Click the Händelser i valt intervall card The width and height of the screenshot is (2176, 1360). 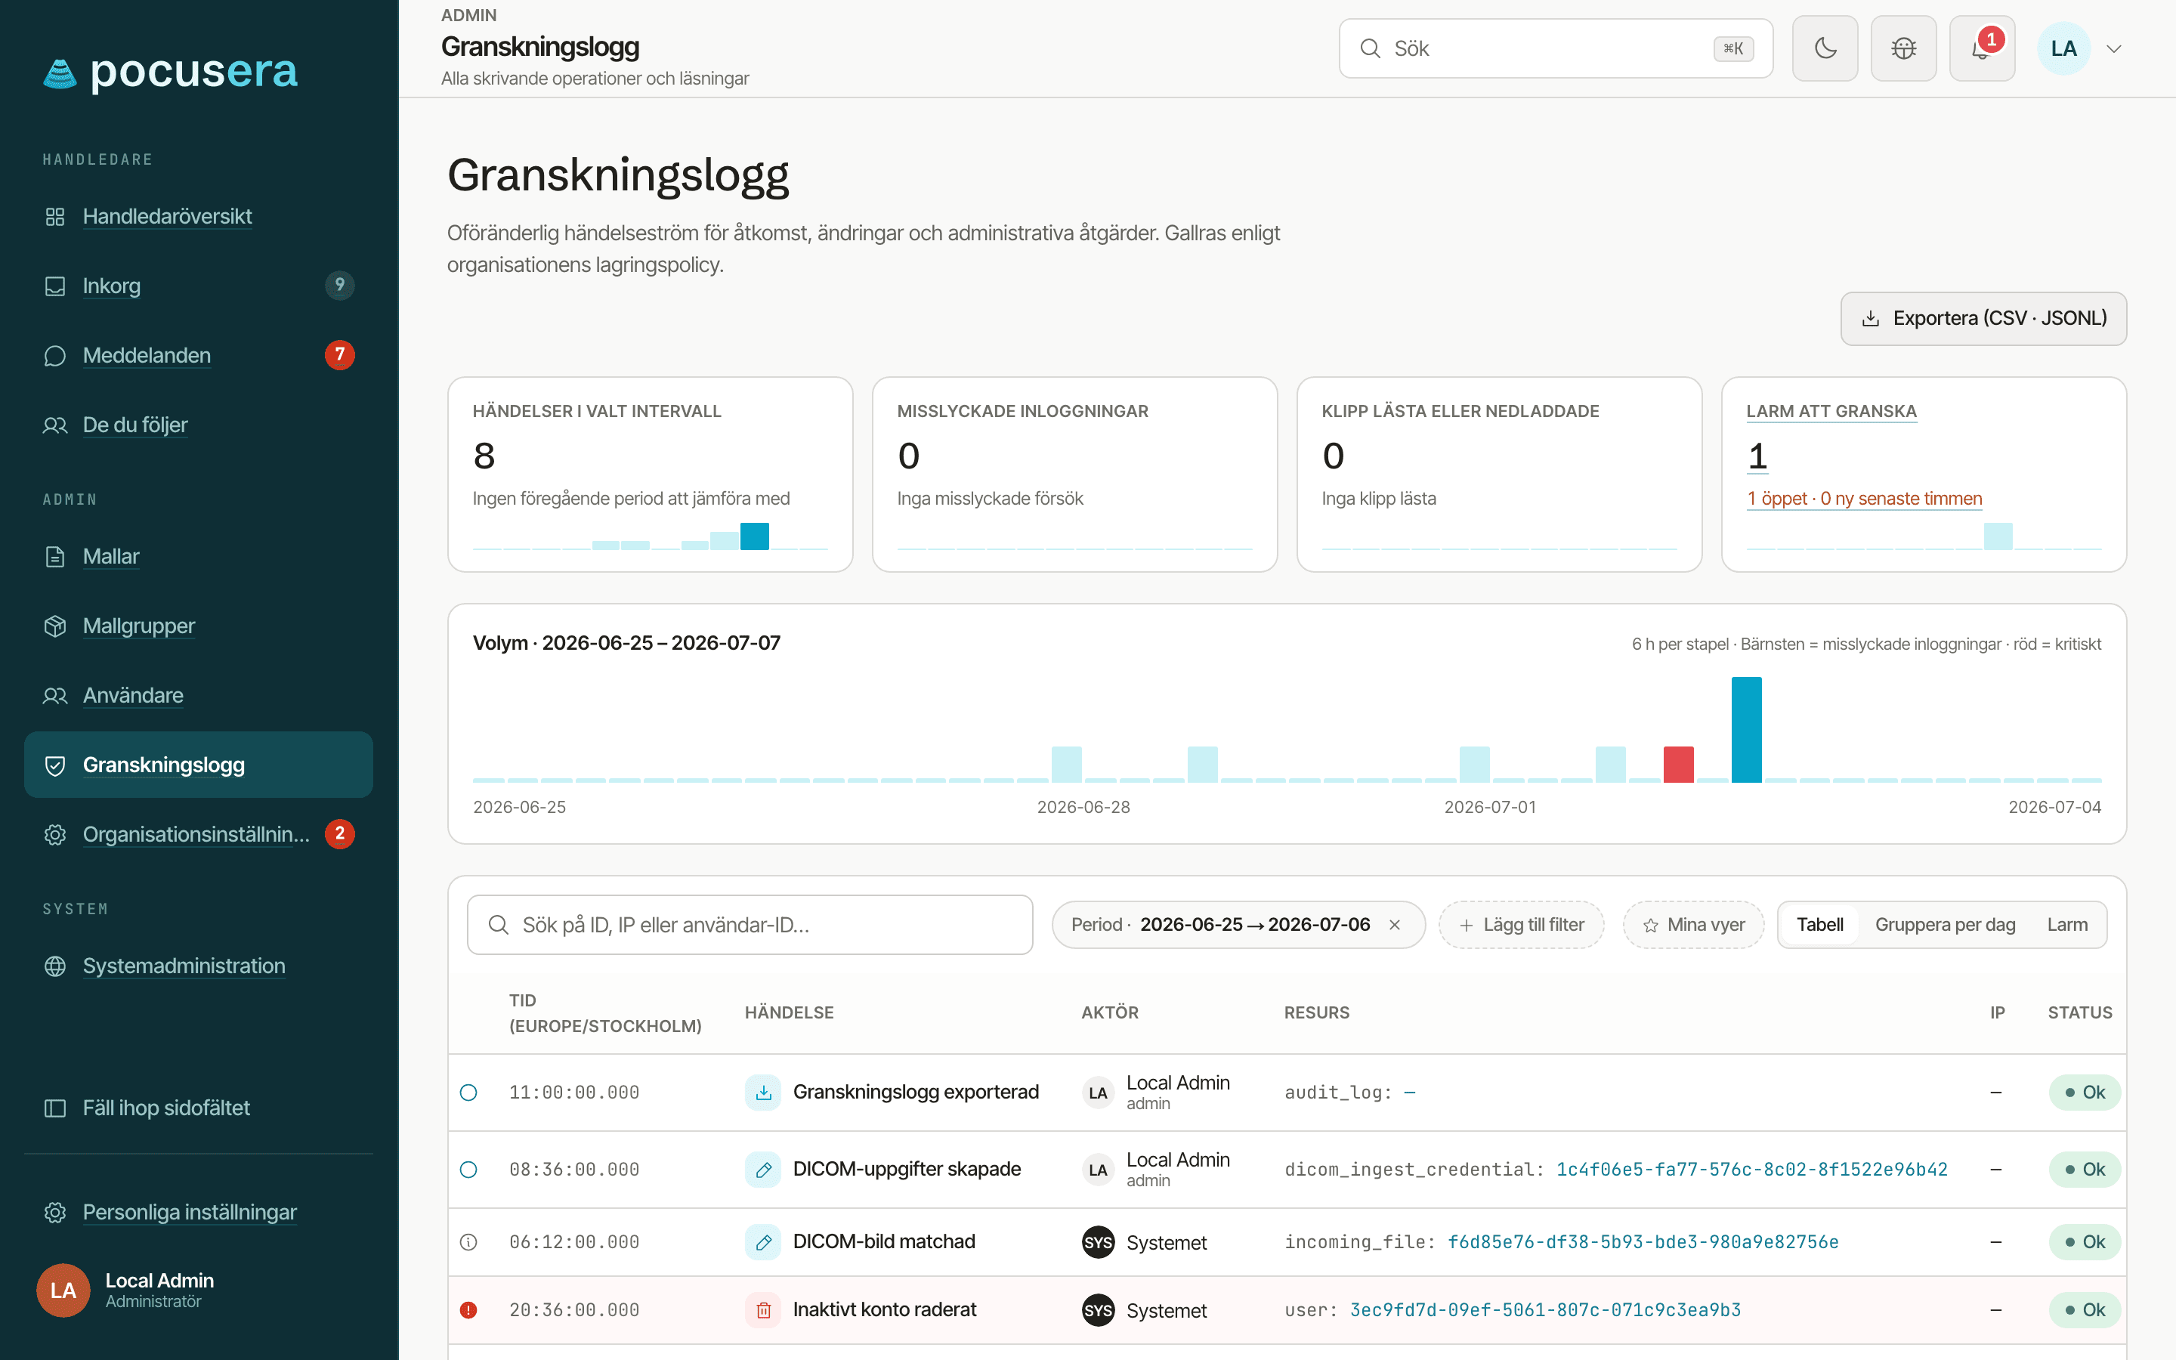tap(650, 474)
